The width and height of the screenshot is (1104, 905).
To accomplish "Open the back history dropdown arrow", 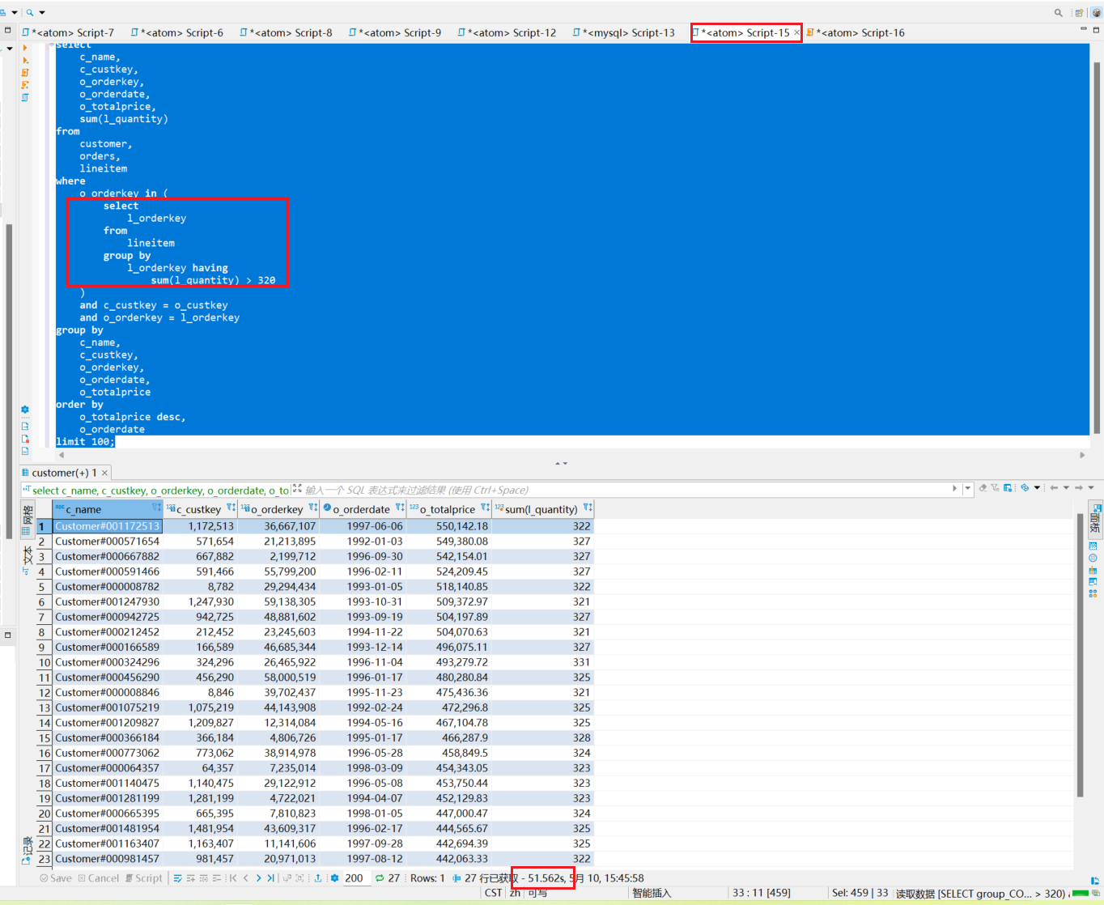I will pyautogui.click(x=1066, y=488).
